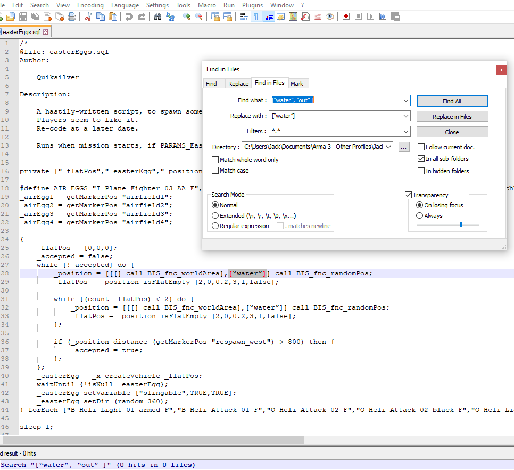The image size is (514, 470).
Task: Close the easterEggs.sqf tab with its X
Action: 46,31
